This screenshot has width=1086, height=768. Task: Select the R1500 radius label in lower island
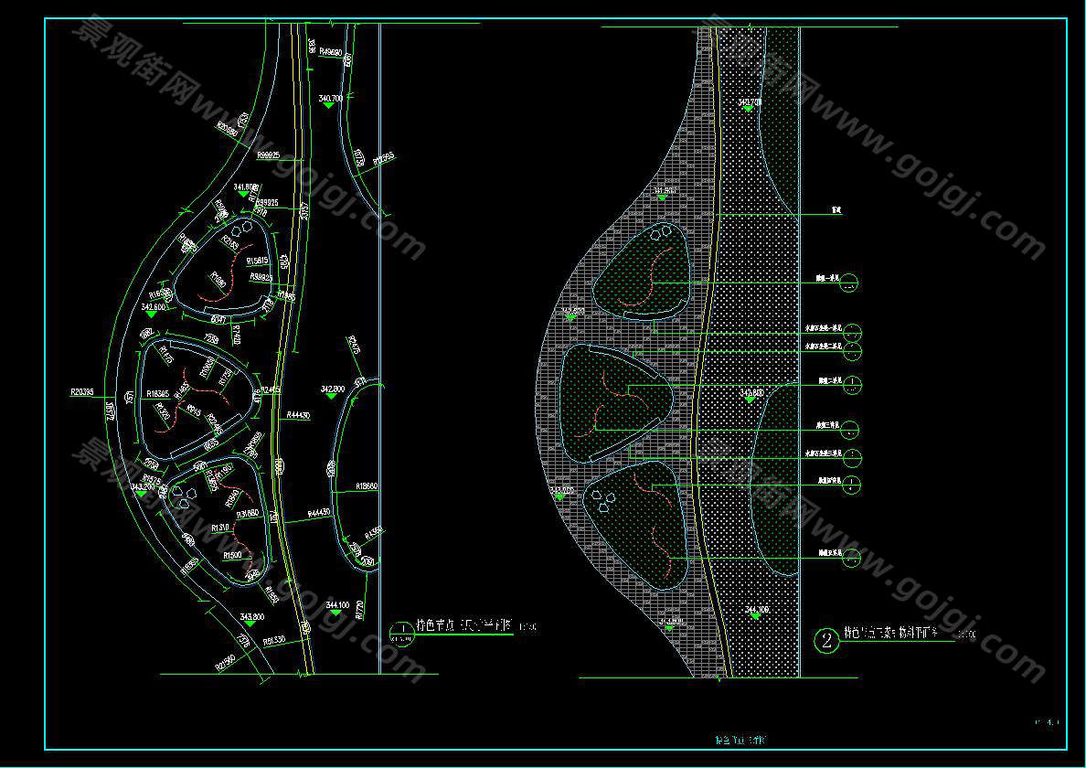tap(231, 556)
